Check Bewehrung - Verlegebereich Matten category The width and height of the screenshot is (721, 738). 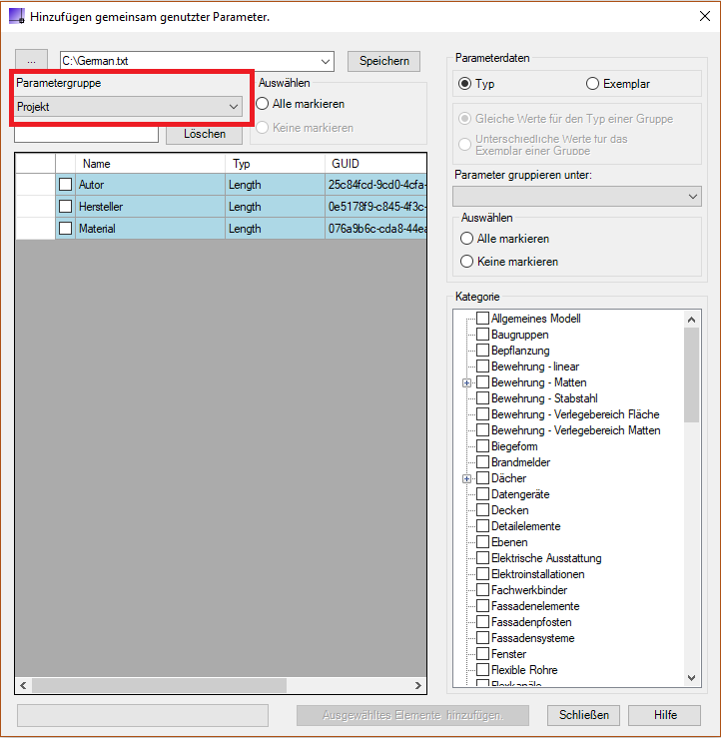483,430
